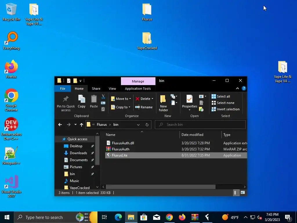Open Task View on the taskbar
Image resolution: width=297 pixels, height=223 pixels.
(x=104, y=217)
